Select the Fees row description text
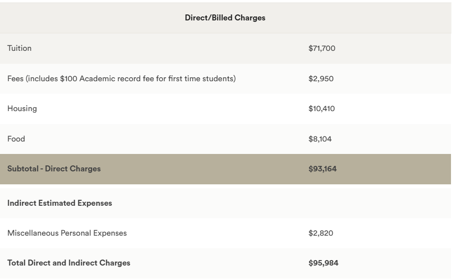The image size is (453, 279). pyautogui.click(x=121, y=79)
